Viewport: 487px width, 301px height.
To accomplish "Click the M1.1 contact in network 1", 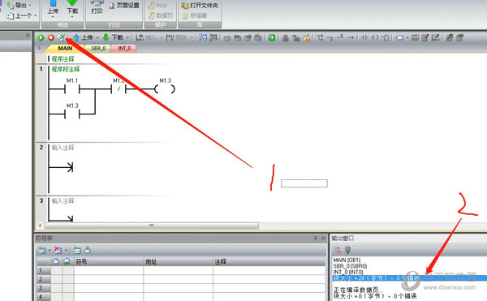I will click(72, 89).
